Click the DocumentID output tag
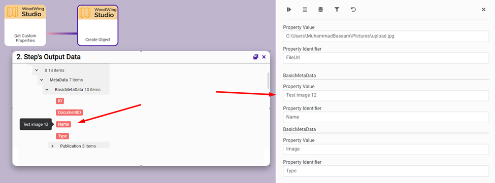 pos(70,113)
